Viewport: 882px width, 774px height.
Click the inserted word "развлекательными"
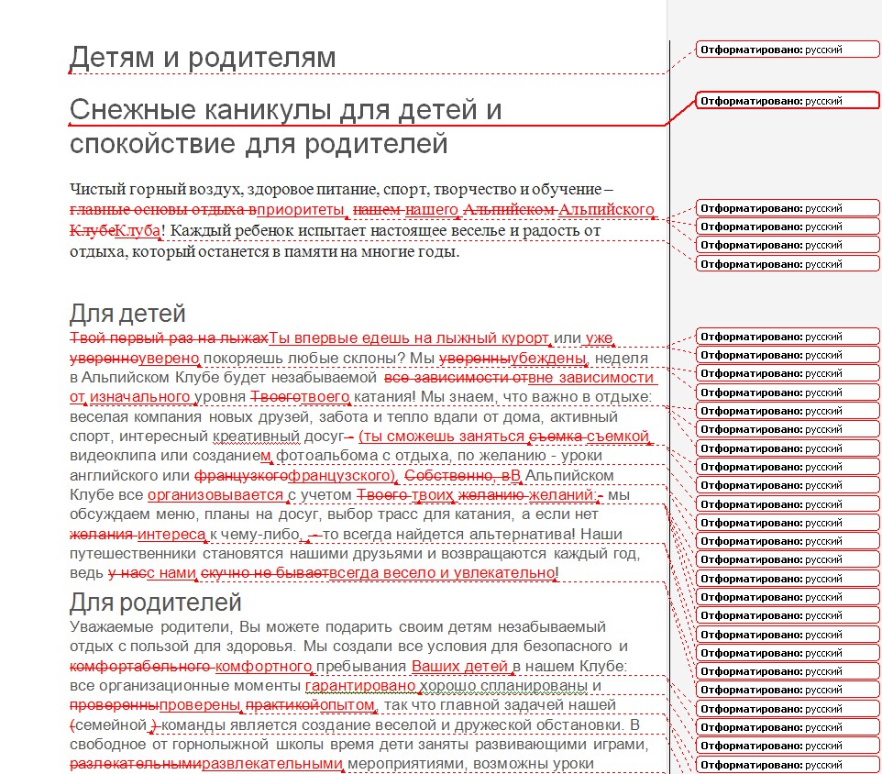click(272, 764)
